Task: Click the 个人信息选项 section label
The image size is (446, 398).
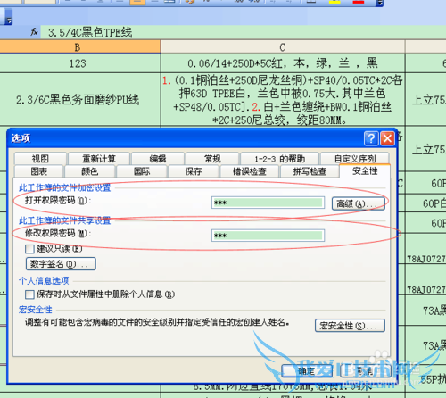Action: point(44,280)
